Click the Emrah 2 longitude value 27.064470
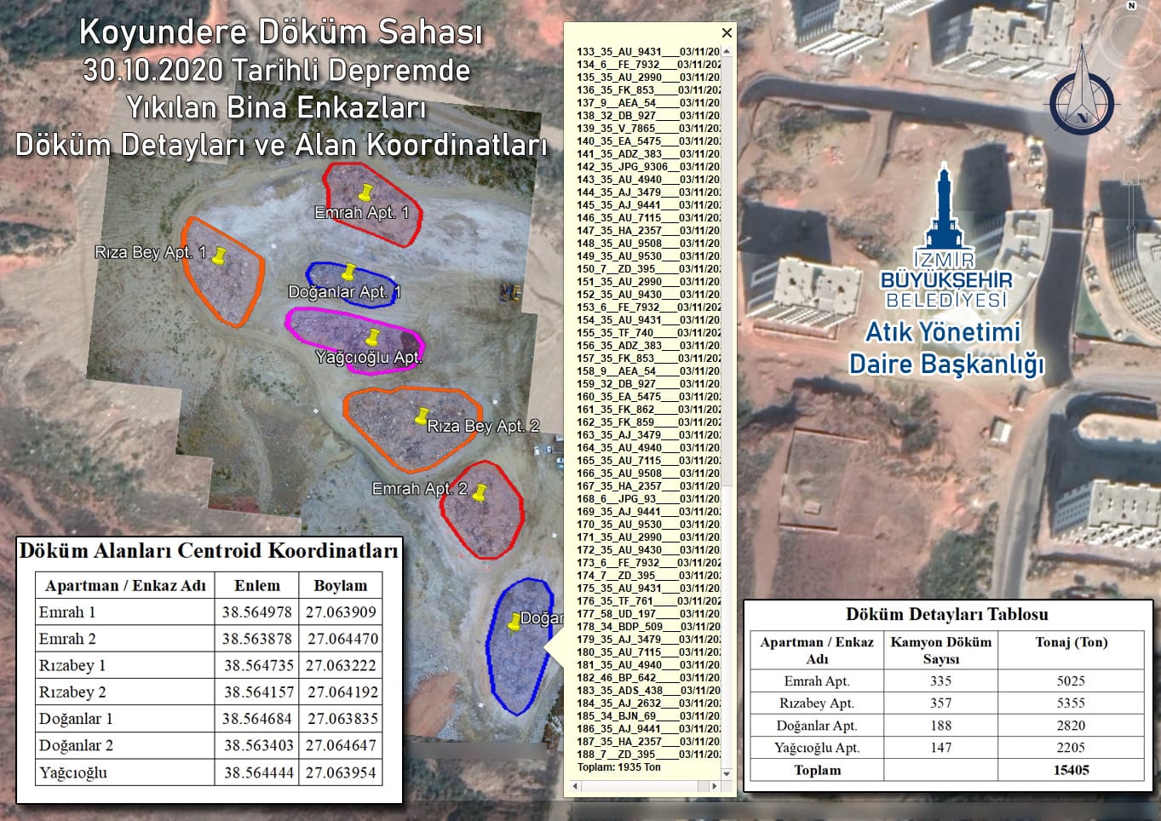Screen dimensions: 1161x821 click(342, 639)
